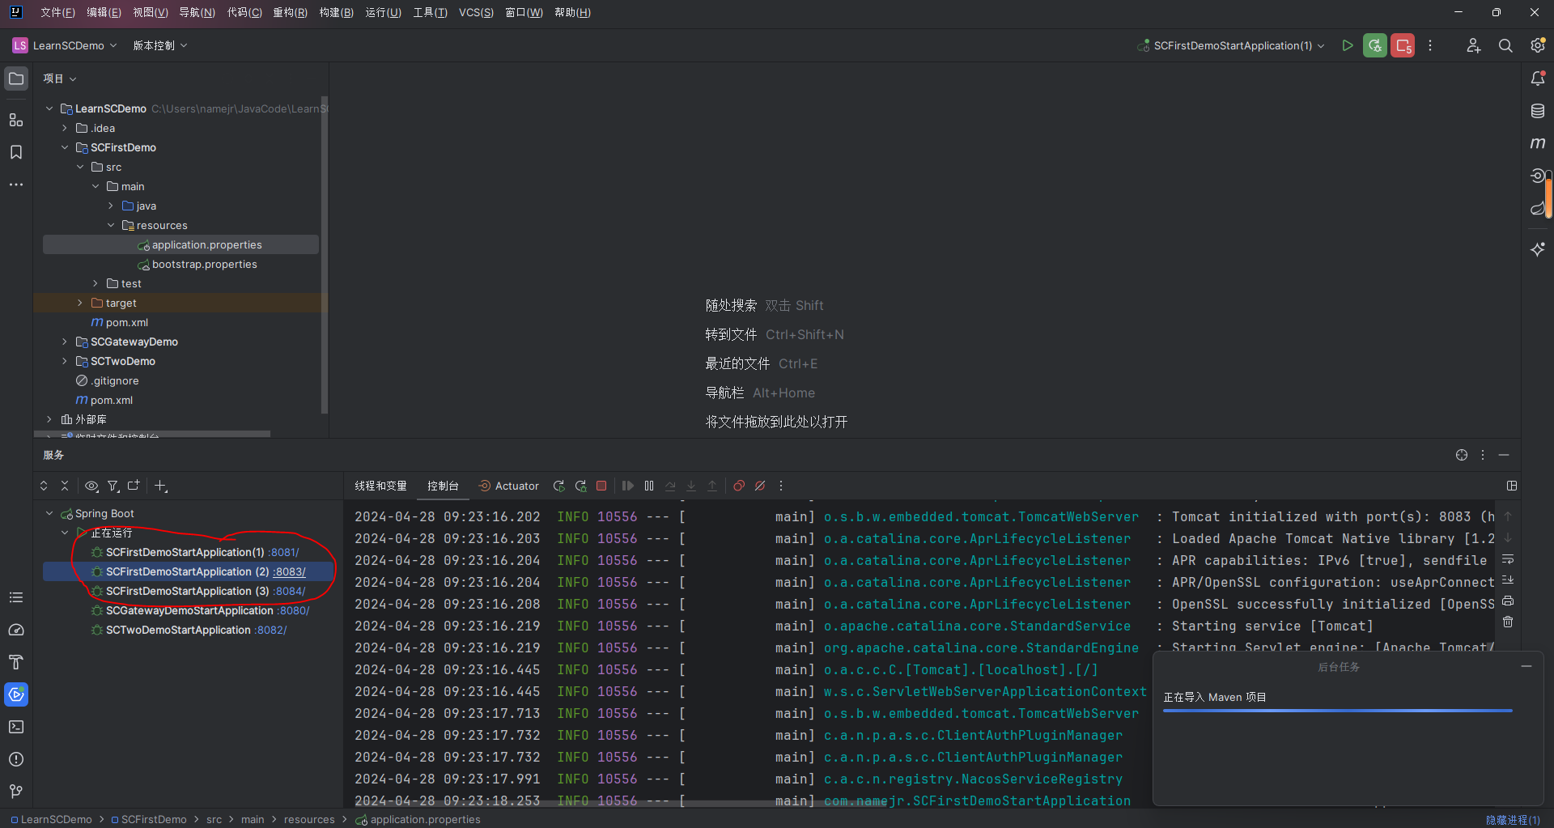Collapse all services in the Services tree

pos(65,486)
